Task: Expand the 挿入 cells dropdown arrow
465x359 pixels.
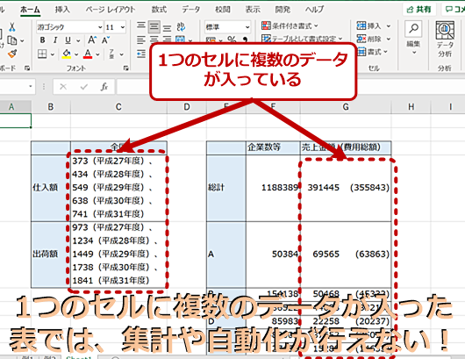Action: pyautogui.click(x=388, y=26)
